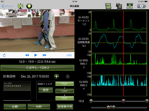
Task: Change the ×0.5 playback speed
Action: [69, 55]
